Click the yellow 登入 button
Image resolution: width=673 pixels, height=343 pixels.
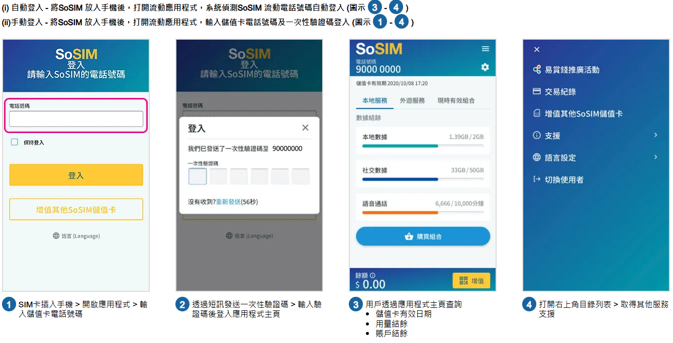pos(76,175)
